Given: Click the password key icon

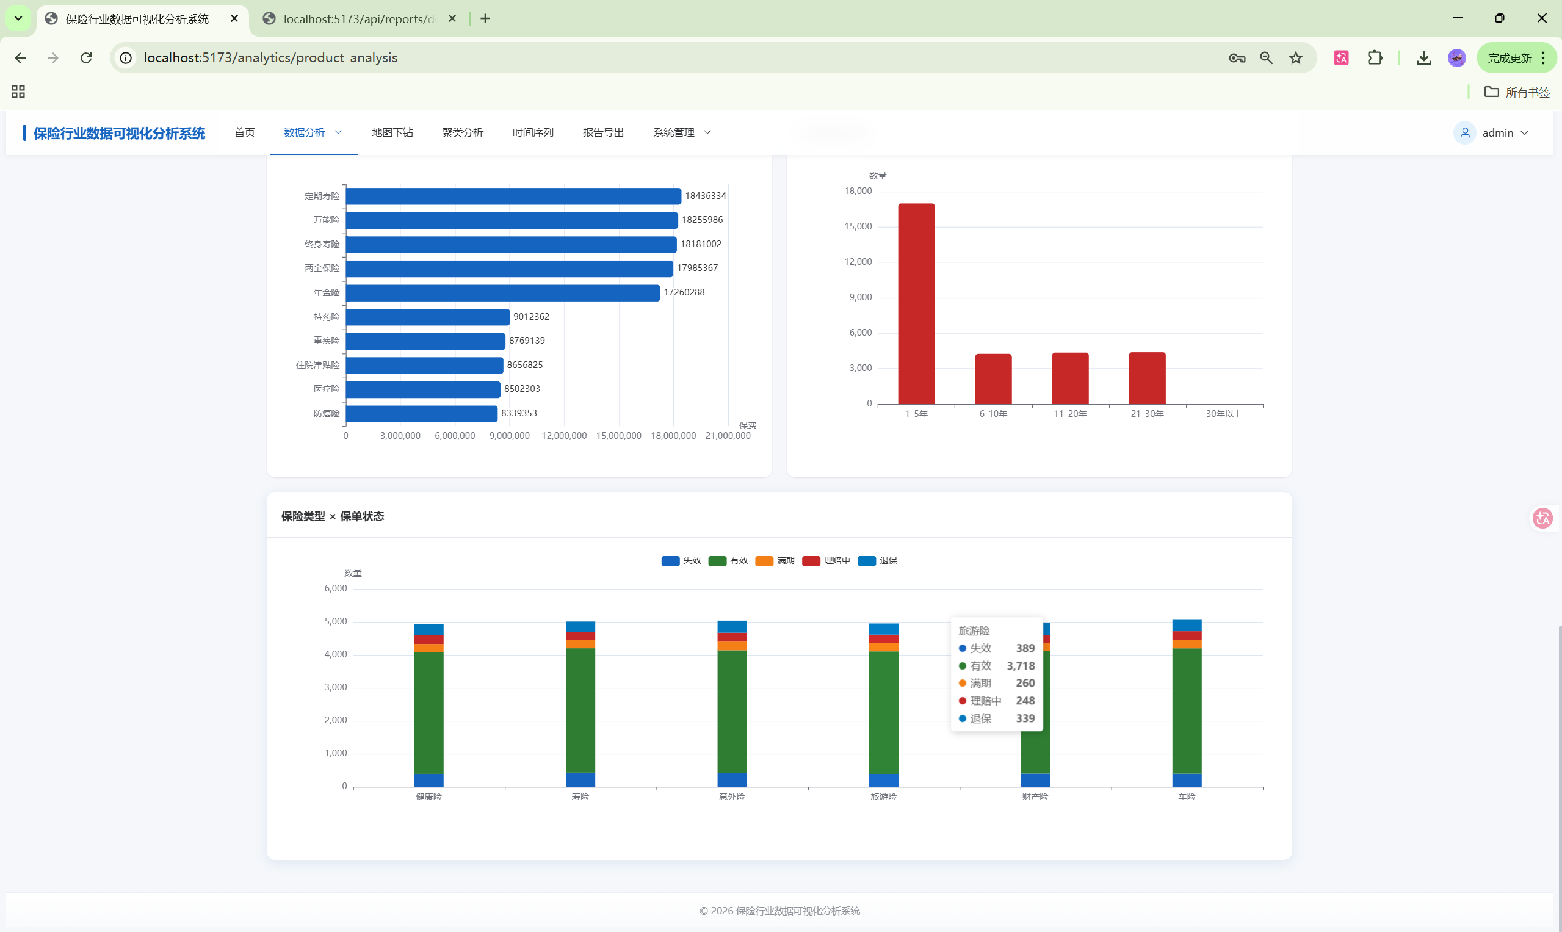Looking at the screenshot, I should click(1237, 58).
